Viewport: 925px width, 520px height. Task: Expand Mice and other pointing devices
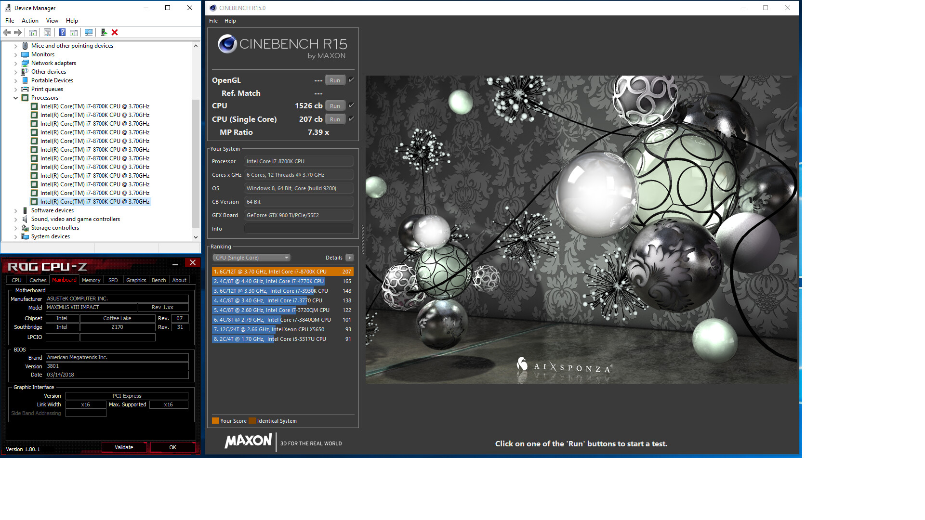point(15,46)
